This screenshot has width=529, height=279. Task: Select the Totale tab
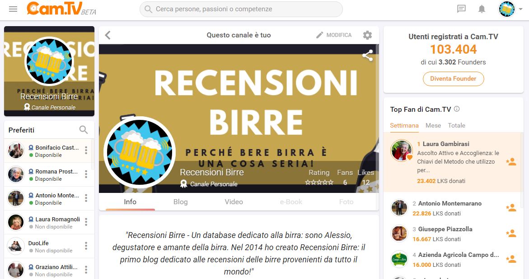[456, 126]
